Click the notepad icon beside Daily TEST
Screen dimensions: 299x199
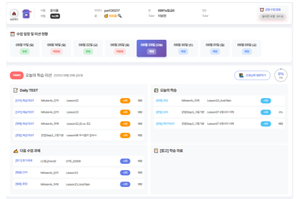coord(15,90)
